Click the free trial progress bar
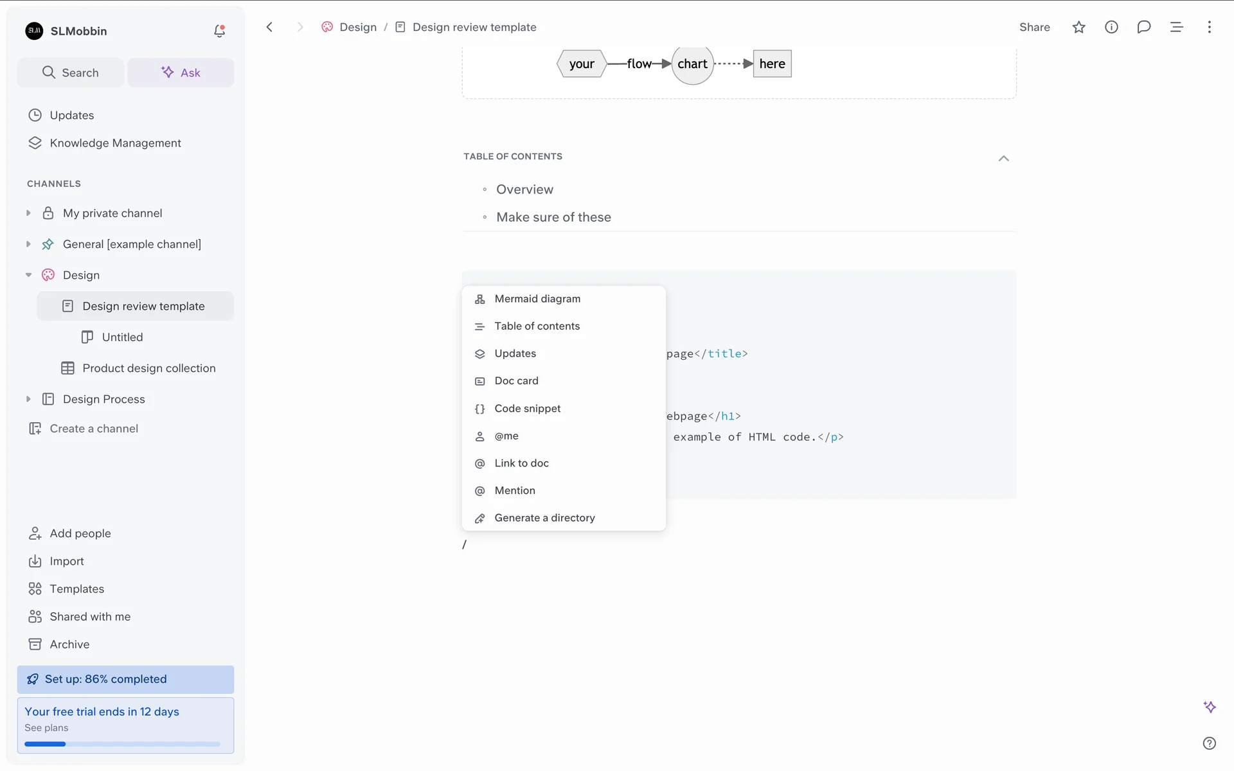Screen dimensions: 1234x771 pyautogui.click(x=122, y=744)
